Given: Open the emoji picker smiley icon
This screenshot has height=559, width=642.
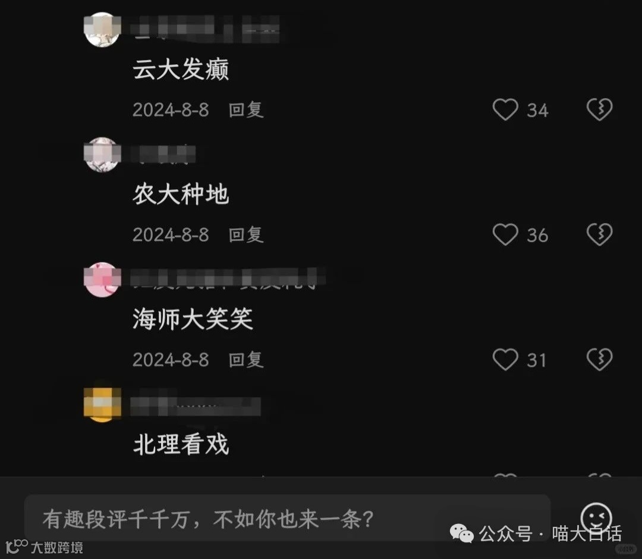Looking at the screenshot, I should click(x=596, y=517).
